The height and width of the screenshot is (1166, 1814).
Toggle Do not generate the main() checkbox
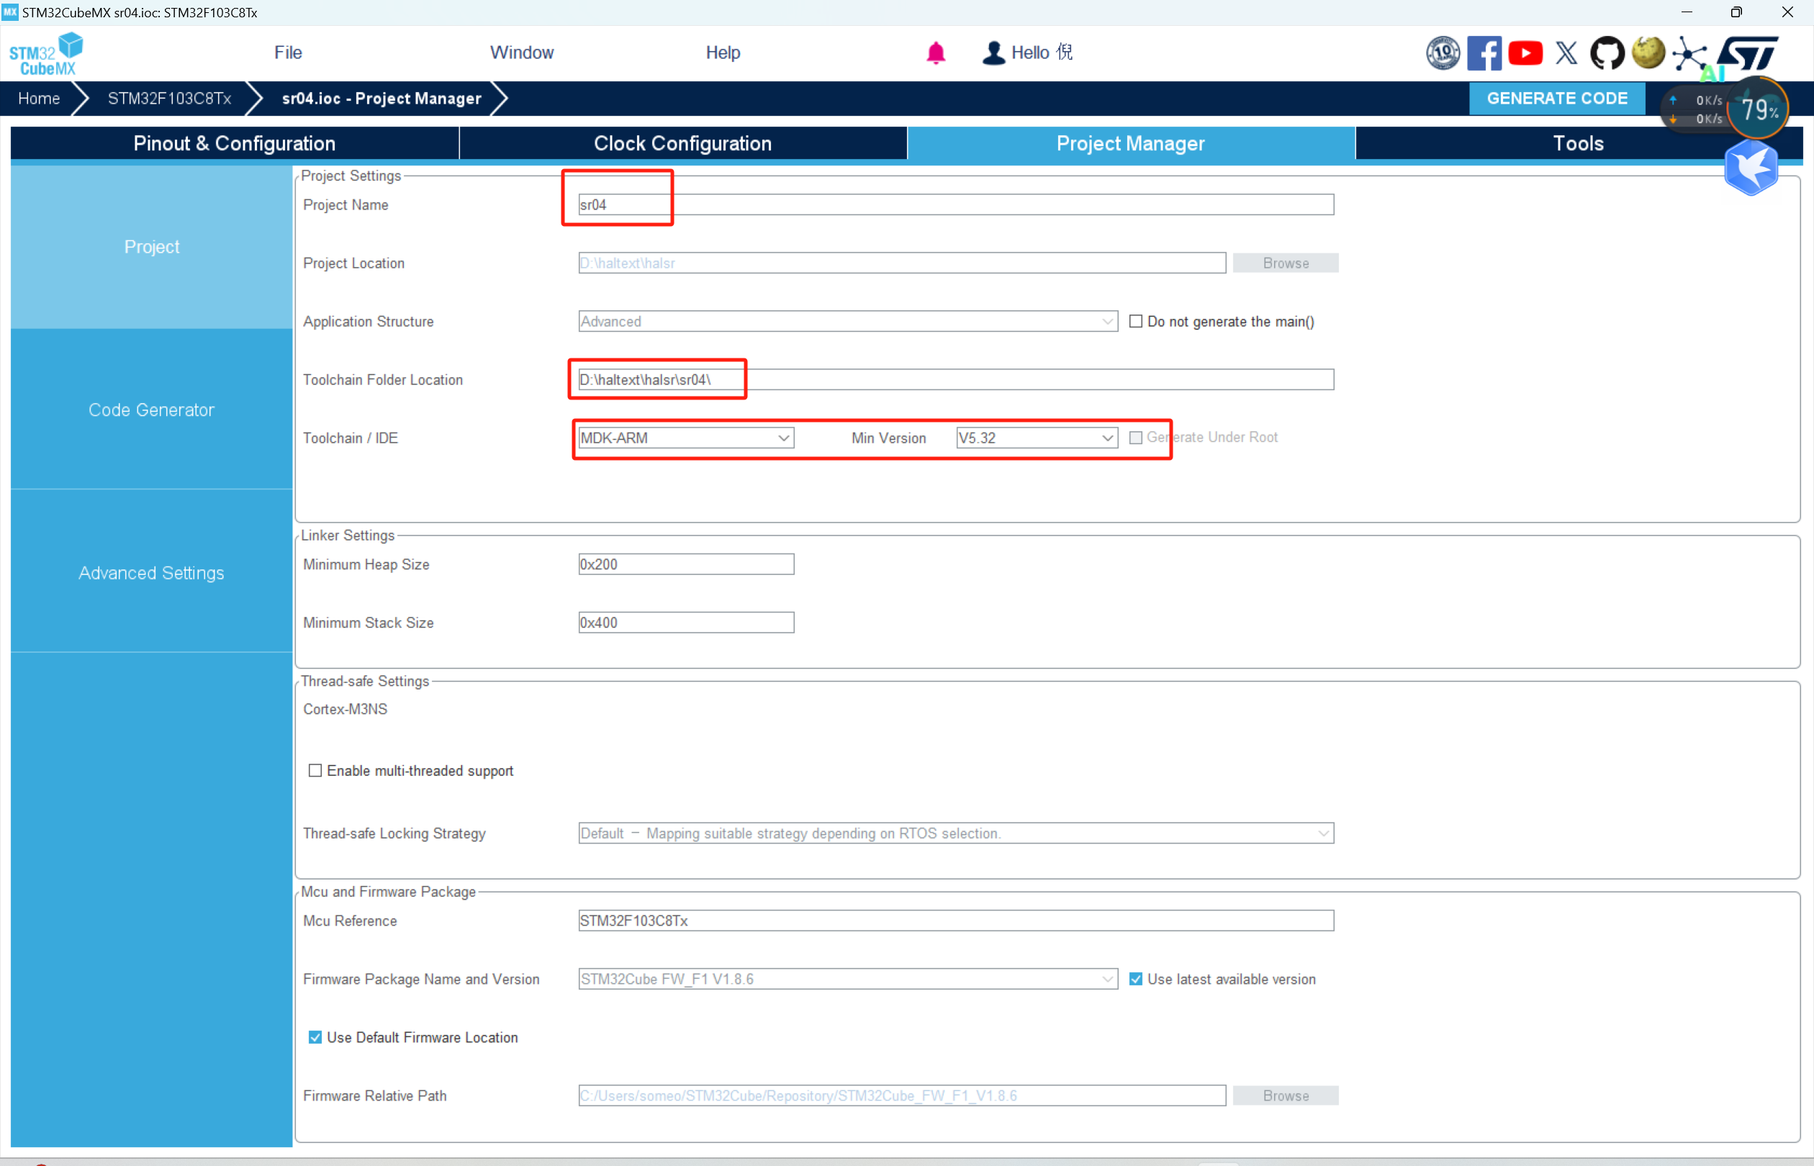tap(1136, 321)
